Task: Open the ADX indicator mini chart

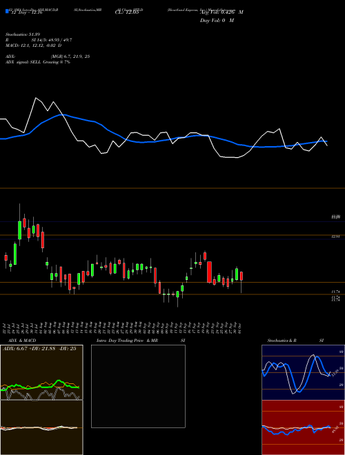Action: tap(41, 372)
